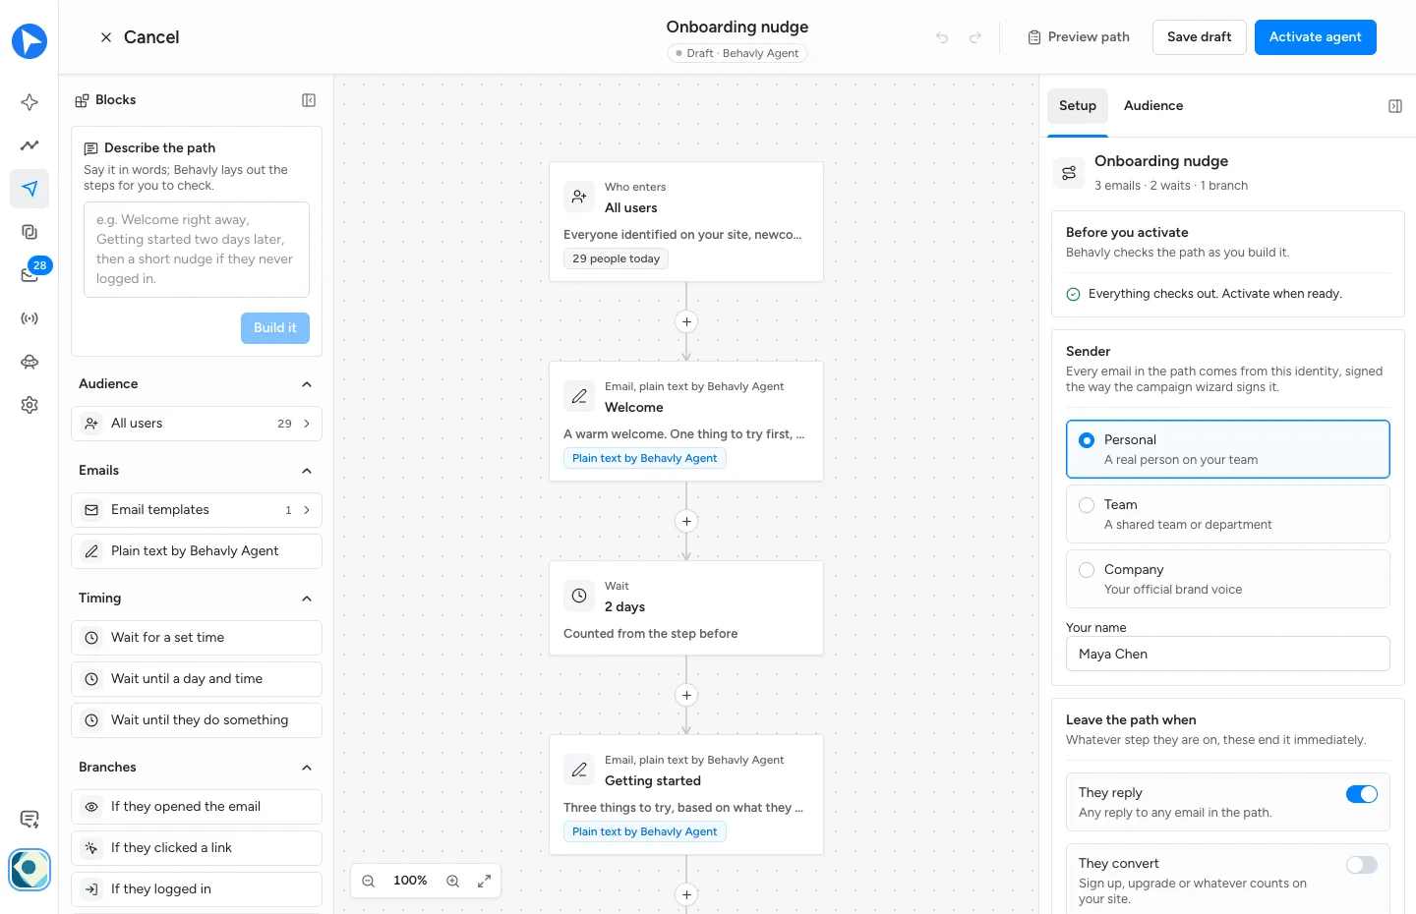Add step after Who enters block
Viewport: 1416px width, 914px height.
[x=686, y=321]
